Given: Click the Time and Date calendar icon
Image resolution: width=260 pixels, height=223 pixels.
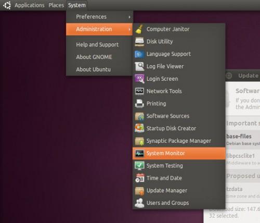Looking at the screenshot, I should [139, 178].
